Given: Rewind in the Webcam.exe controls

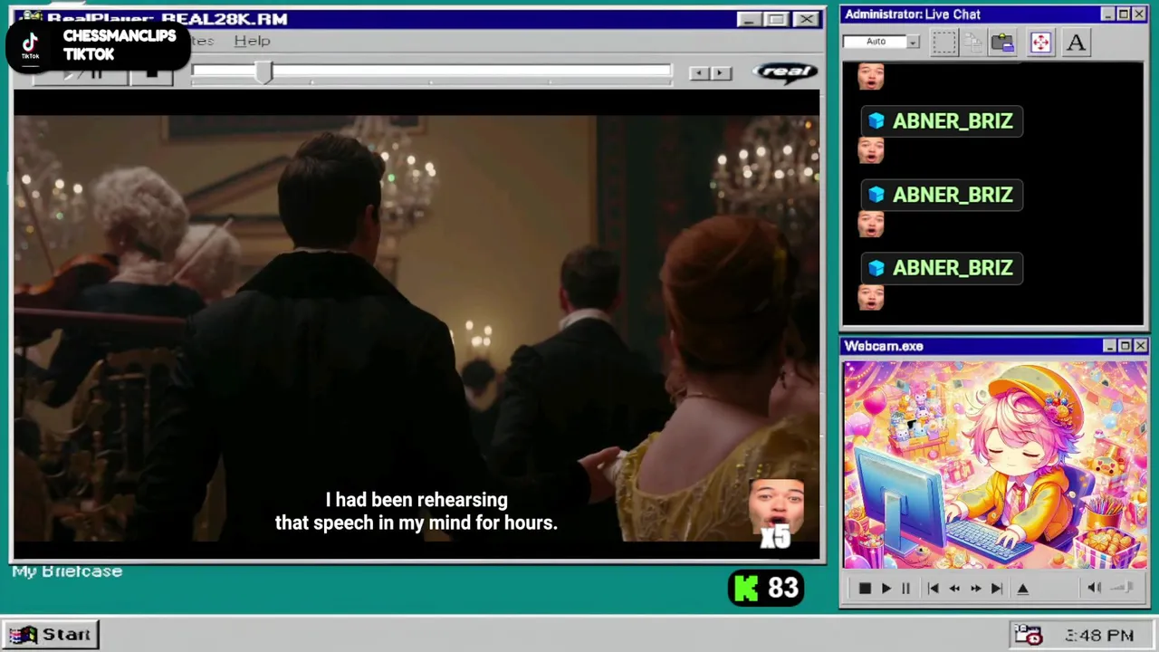Looking at the screenshot, I should (x=954, y=589).
